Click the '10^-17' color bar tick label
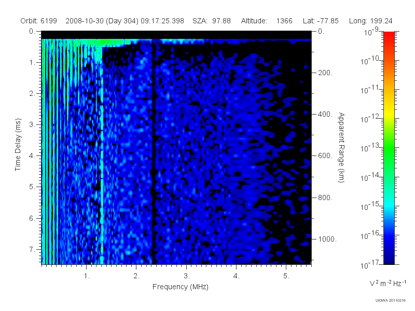415x311 pixels. (369, 264)
